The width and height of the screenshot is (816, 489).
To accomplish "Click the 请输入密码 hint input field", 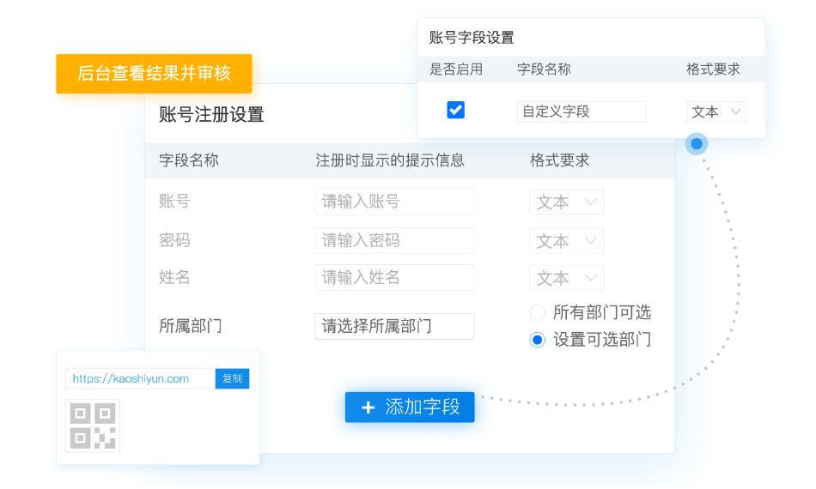I will pos(394,241).
